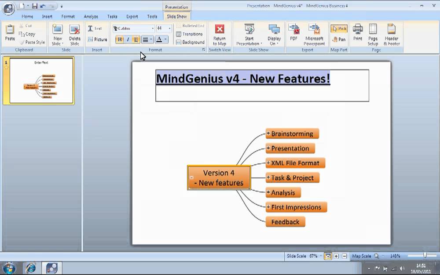Screen dimensions: 440x275
Task: Toggle Bold formatting
Action: coord(120,40)
